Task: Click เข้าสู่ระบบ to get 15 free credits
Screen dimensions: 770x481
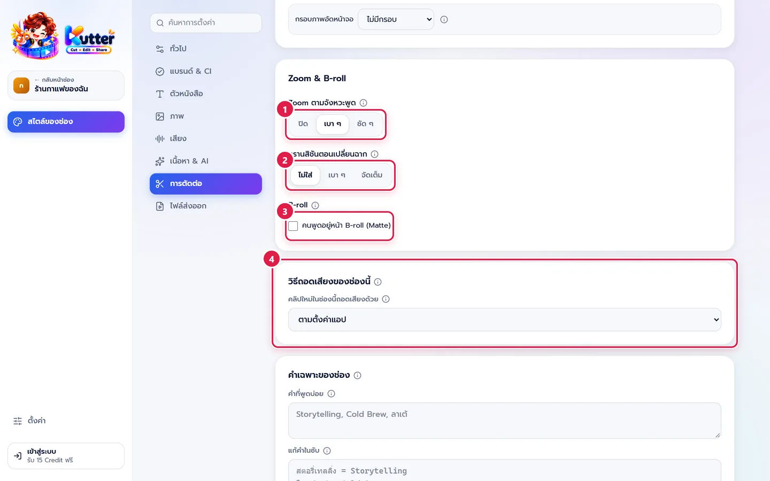Action: coord(66,456)
